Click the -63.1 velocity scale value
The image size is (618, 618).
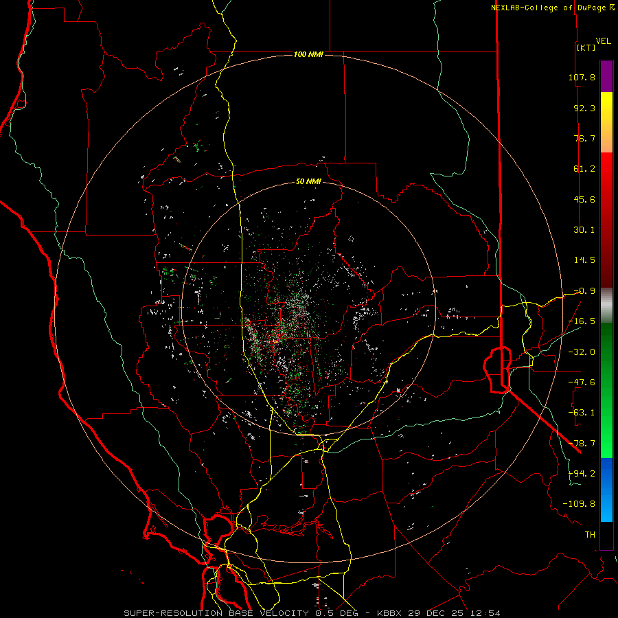(582, 413)
